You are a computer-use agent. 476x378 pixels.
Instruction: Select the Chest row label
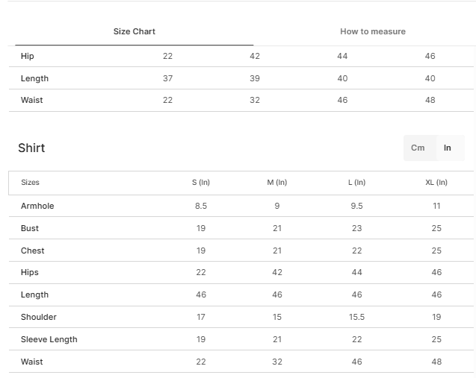click(x=32, y=251)
